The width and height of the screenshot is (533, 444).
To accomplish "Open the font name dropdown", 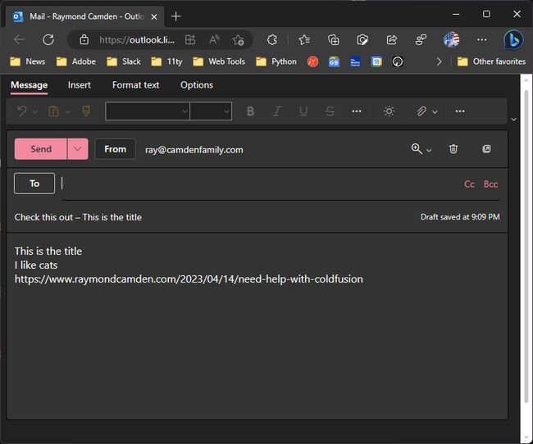I will (x=148, y=111).
